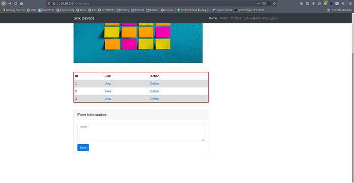This screenshot has width=354, height=183.
Task: Open the insecure connection padlock info
Action: tap(54, 4)
